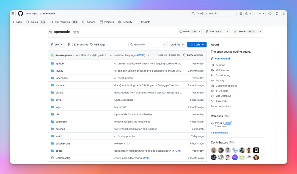Viewport: 297px width, 174px height.
Task: Open global pull requests icon in header
Action: 277,14
